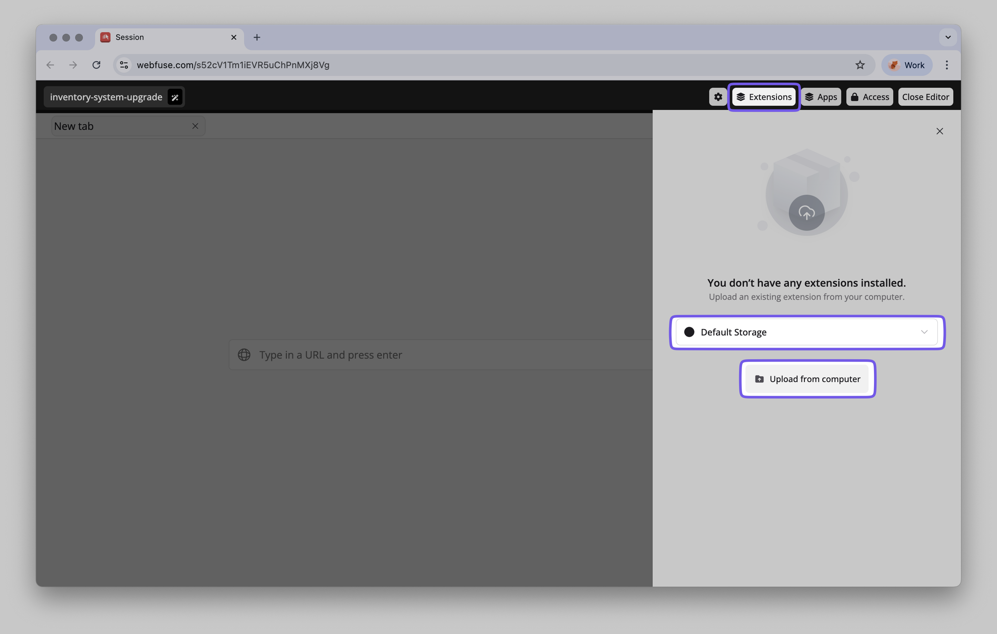Click the globe icon in the URL field
Image resolution: width=997 pixels, height=634 pixels.
click(x=244, y=355)
